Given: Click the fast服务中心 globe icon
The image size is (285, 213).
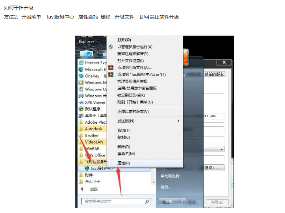Looking at the screenshot, I should pos(87,168).
